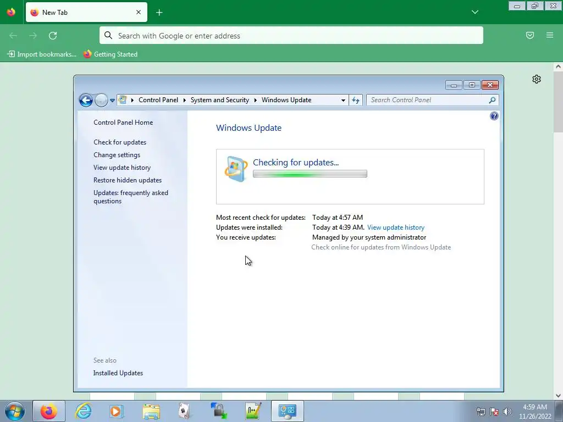Click Check online for updates from Windows Update
This screenshot has height=422, width=563.
pos(381,247)
